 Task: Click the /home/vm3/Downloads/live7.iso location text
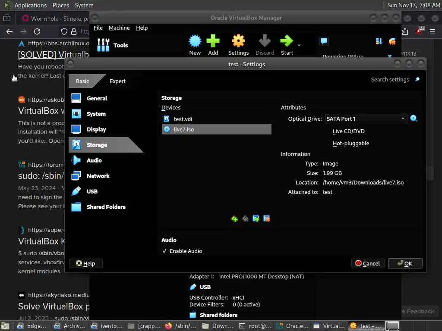click(x=363, y=182)
